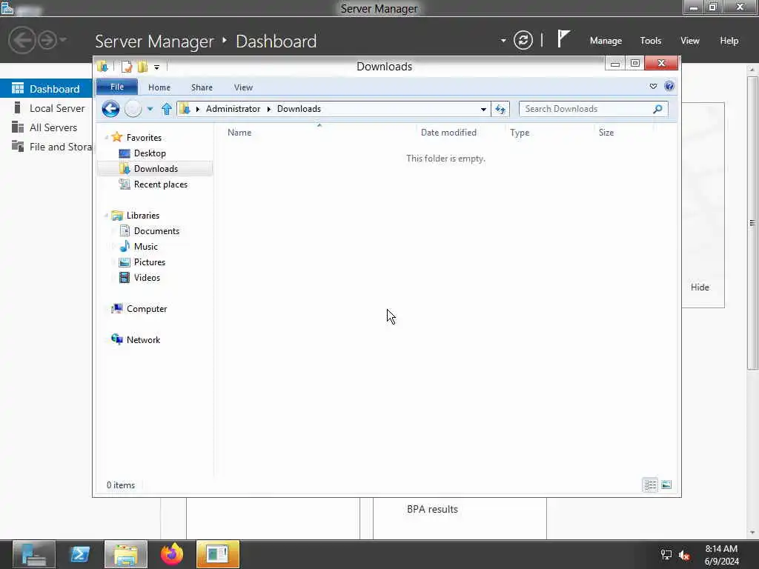Refresh the Downloads folder view
This screenshot has width=759, height=569.
coord(500,109)
